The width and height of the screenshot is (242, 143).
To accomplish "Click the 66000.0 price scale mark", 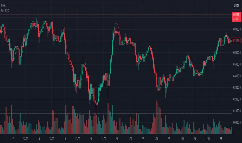I will tap(236, 53).
